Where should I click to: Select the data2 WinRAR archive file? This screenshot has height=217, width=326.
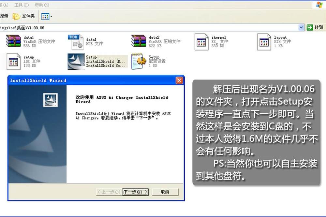click(156, 41)
